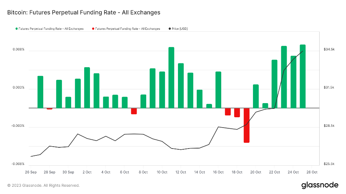
Task: Hide the Price [USD] series via legend label
Action: [x=180, y=29]
